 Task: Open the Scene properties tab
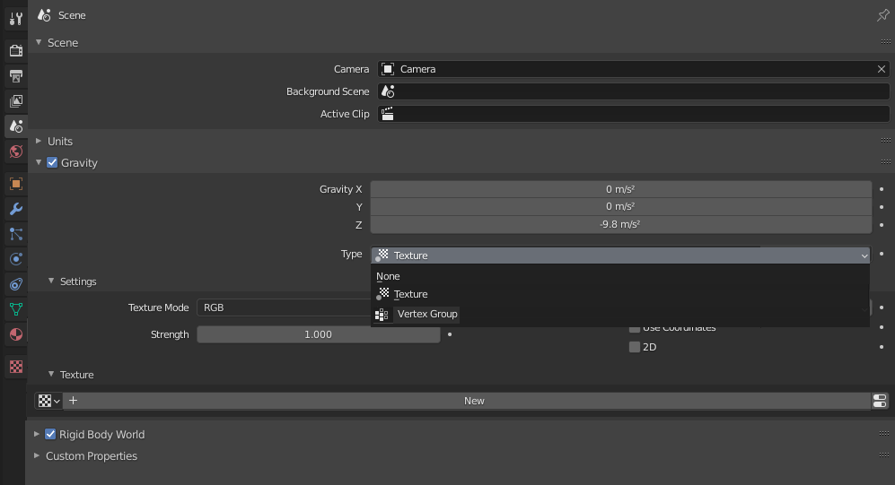click(16, 126)
